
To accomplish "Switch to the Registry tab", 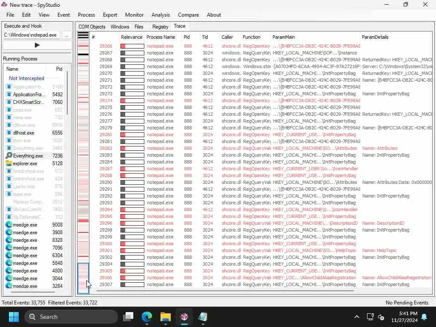I will pyautogui.click(x=161, y=27).
